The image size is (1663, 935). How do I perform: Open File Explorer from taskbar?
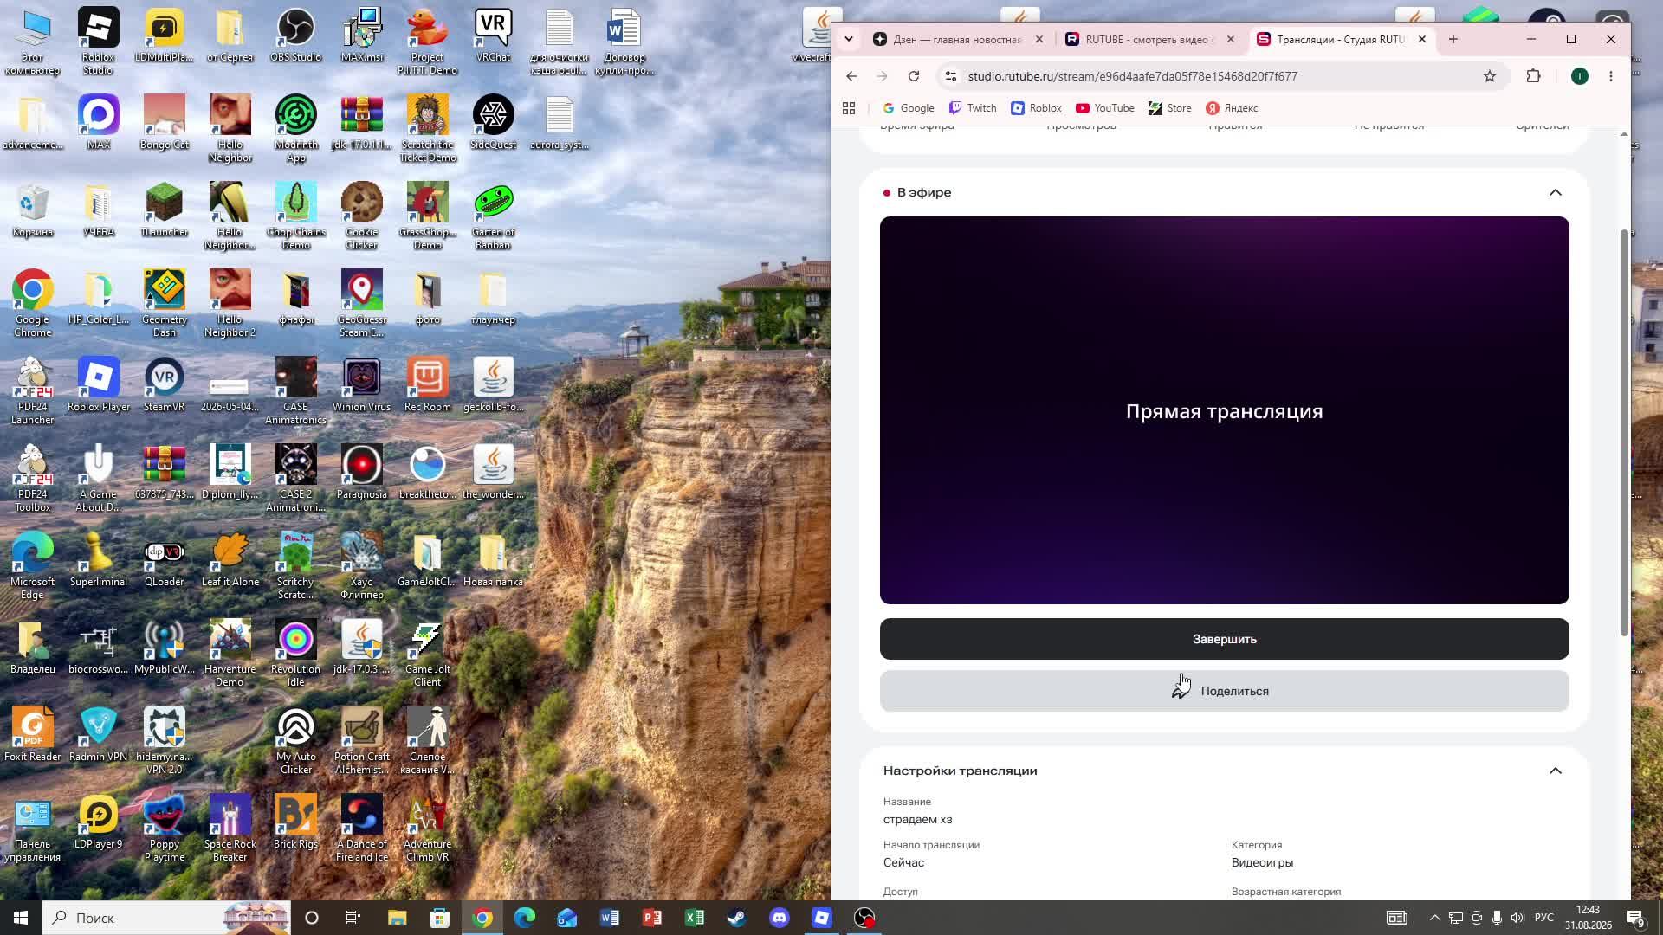[x=397, y=918]
